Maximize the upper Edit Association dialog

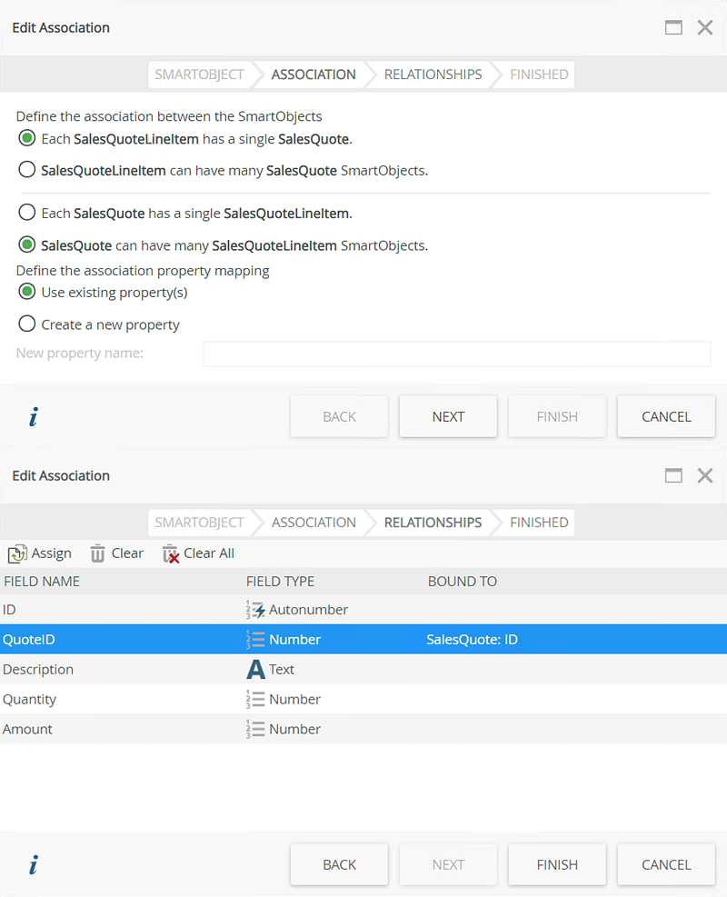click(673, 27)
